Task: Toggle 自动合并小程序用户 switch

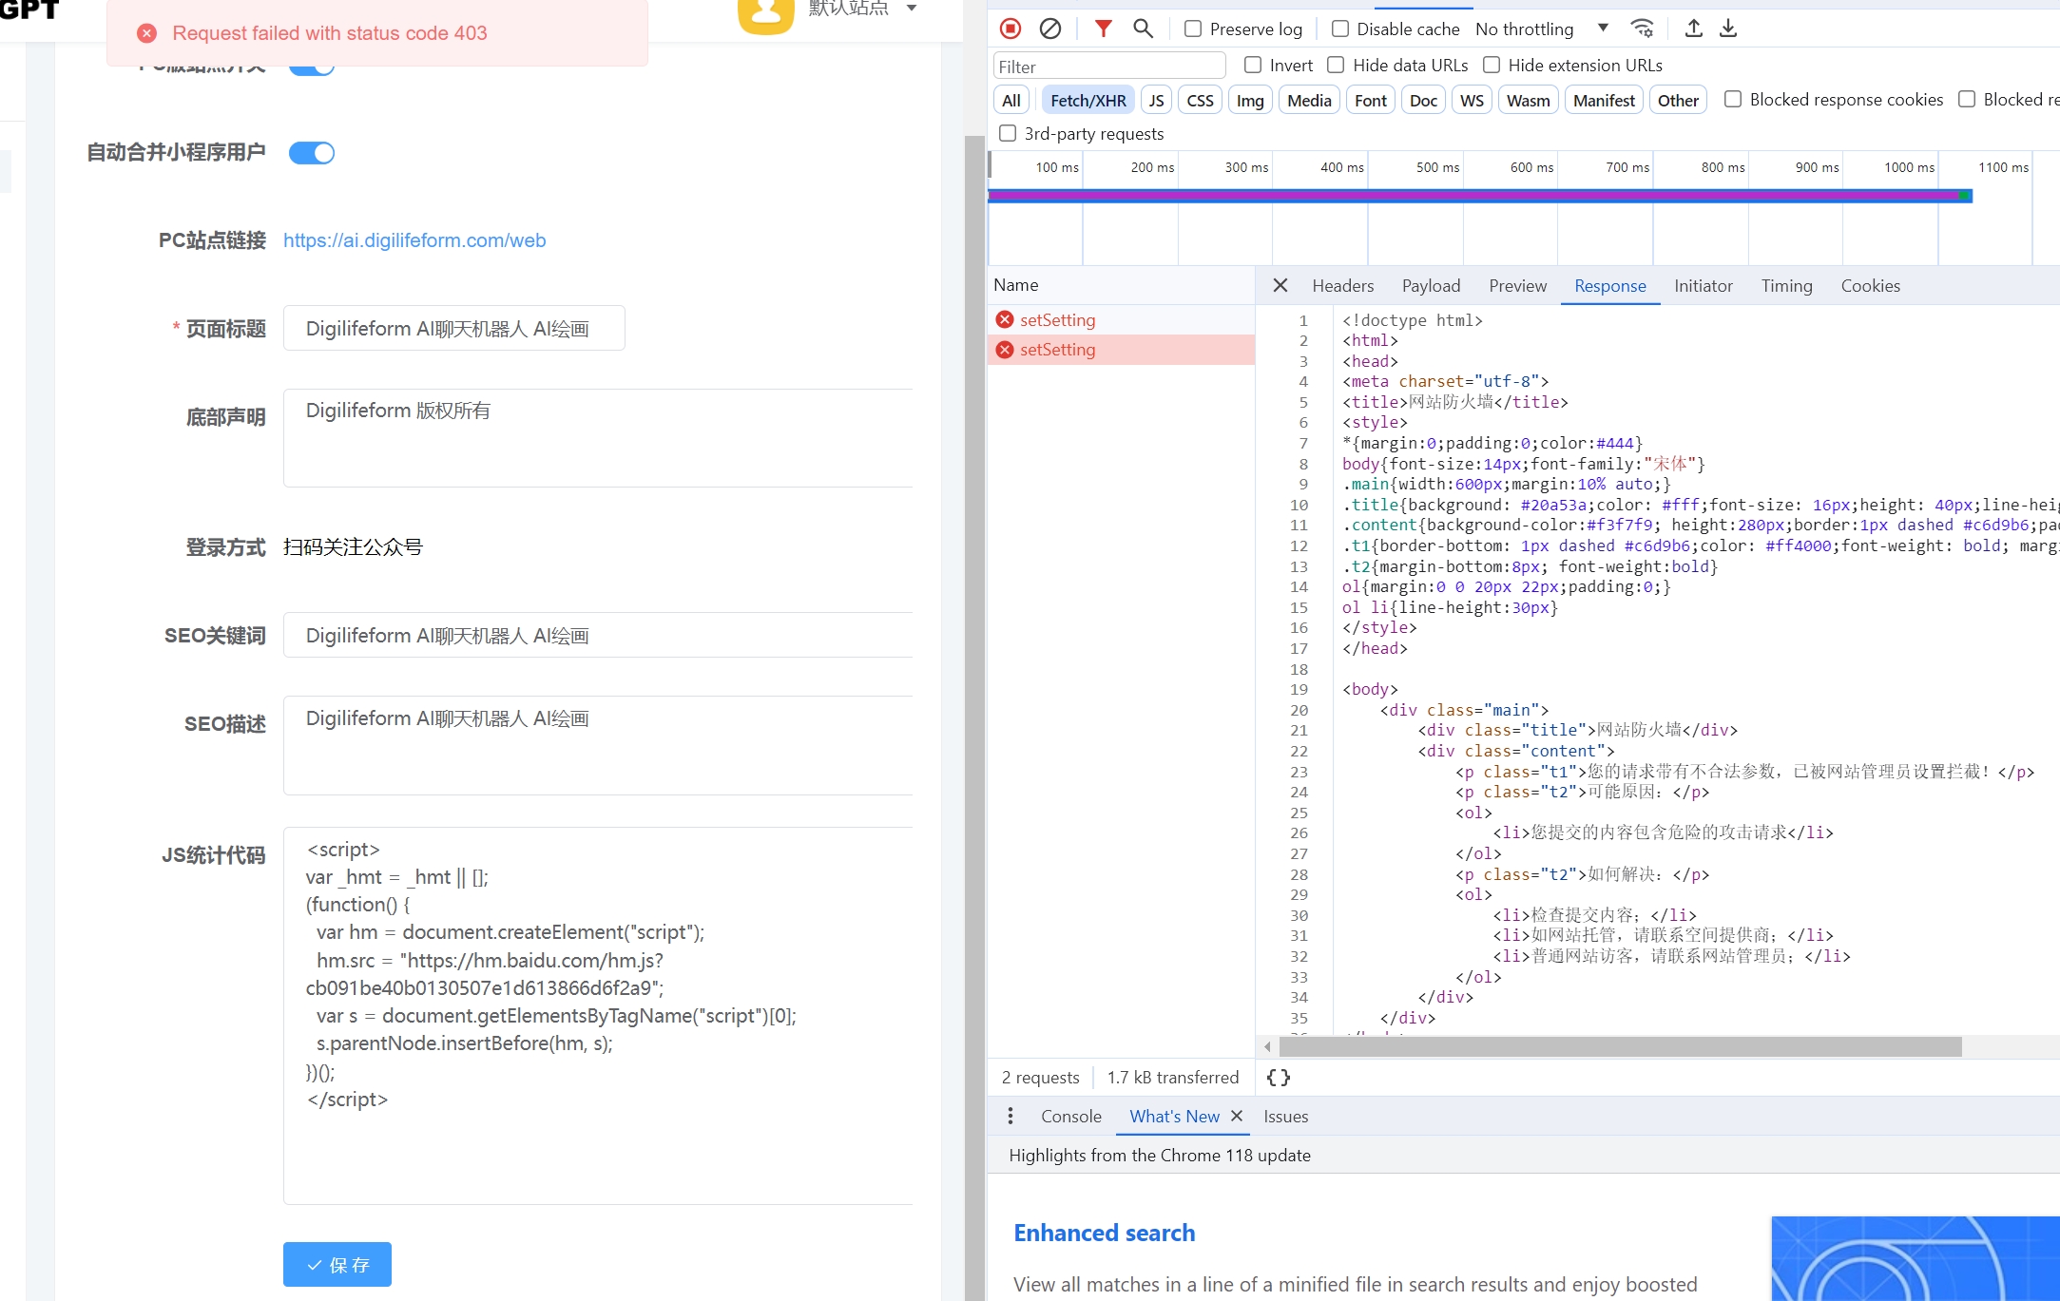Action: [x=312, y=152]
